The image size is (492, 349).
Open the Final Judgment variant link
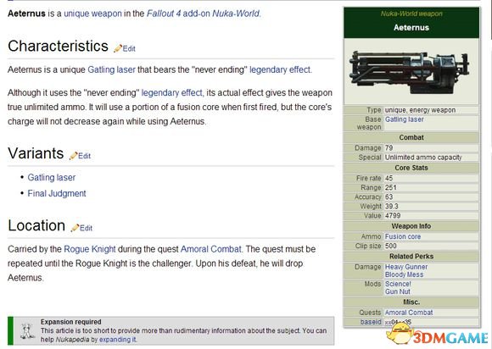(57, 194)
